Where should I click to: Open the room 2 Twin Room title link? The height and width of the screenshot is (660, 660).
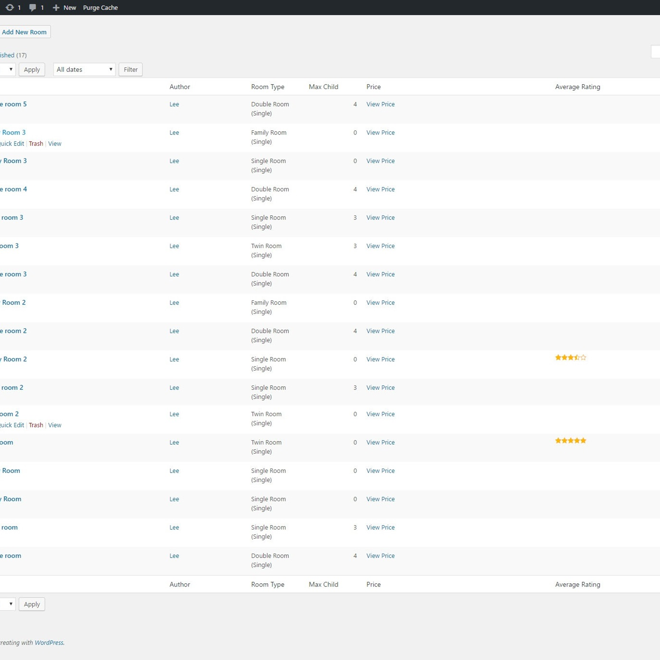tap(9, 414)
